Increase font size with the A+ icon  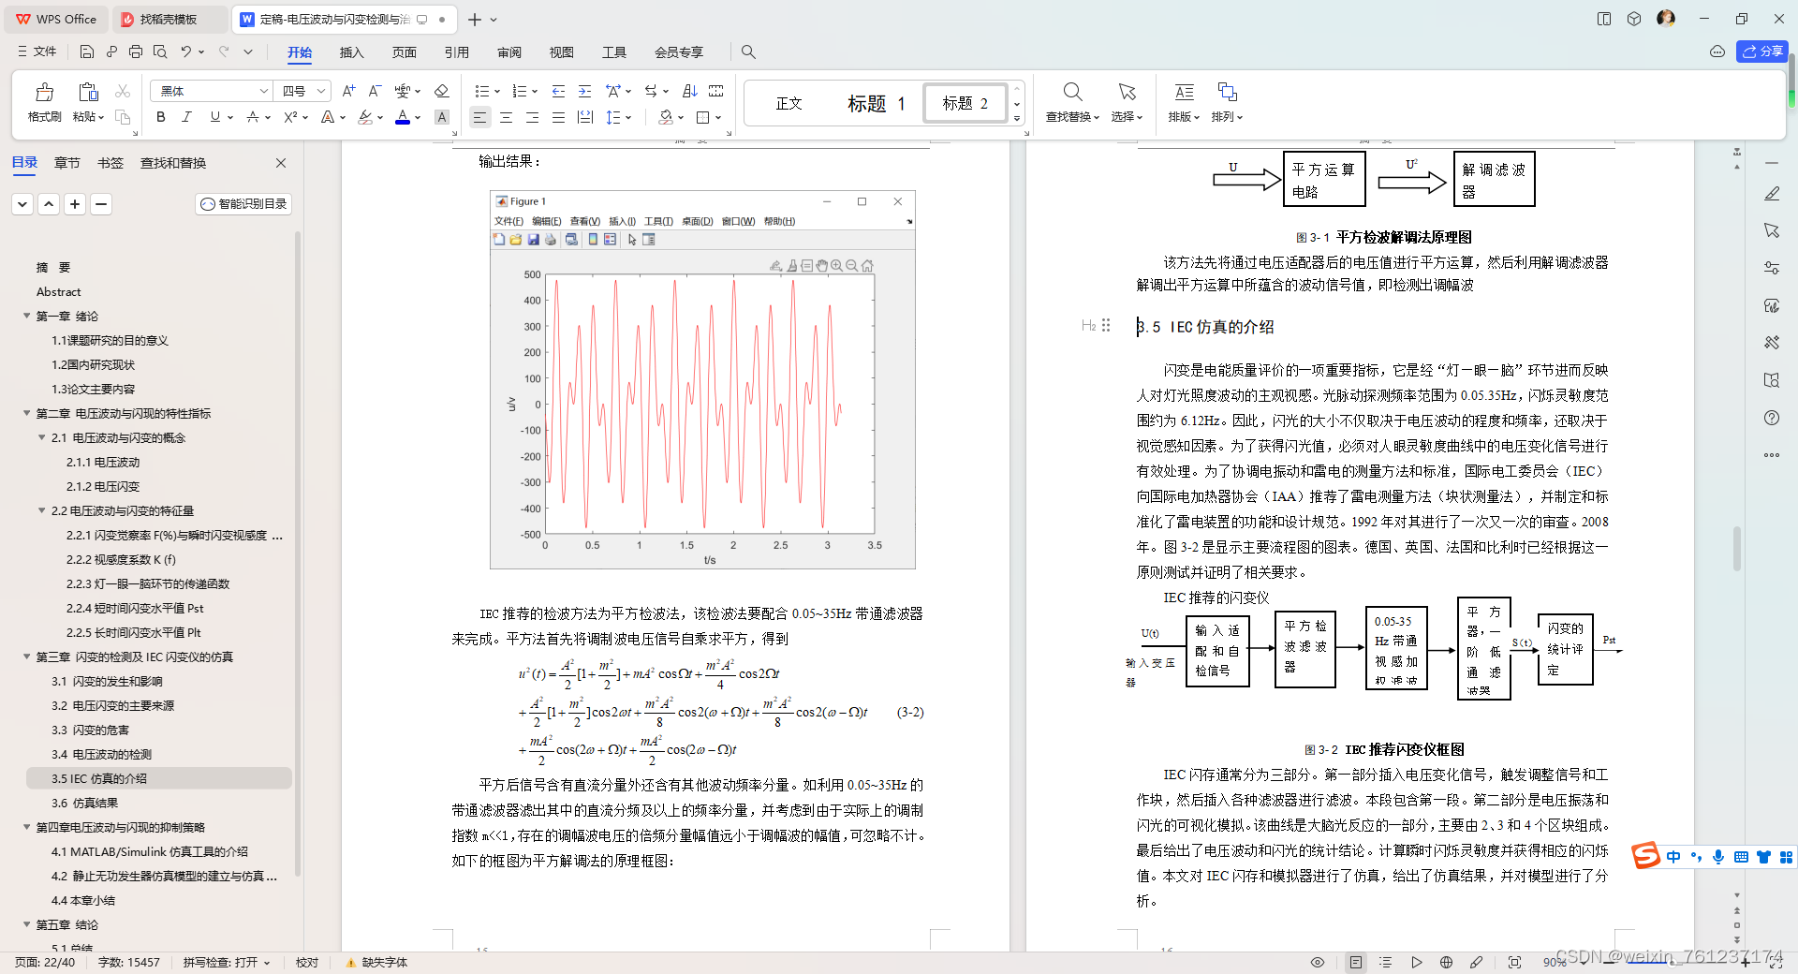348,91
